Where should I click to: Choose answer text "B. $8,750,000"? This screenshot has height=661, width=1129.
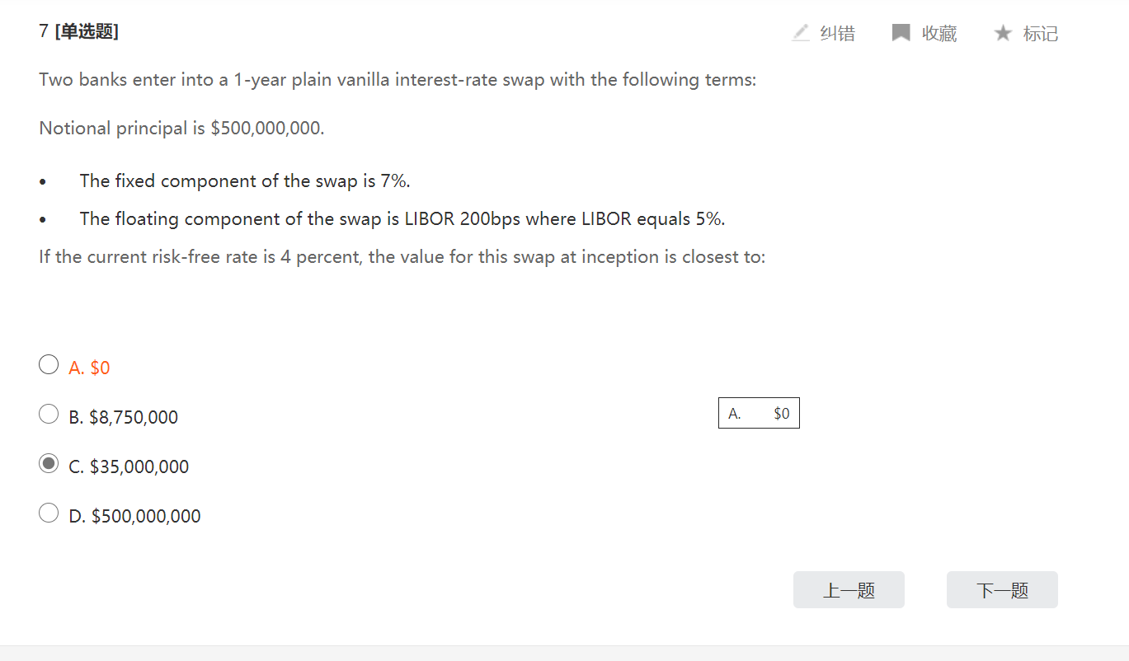124,417
